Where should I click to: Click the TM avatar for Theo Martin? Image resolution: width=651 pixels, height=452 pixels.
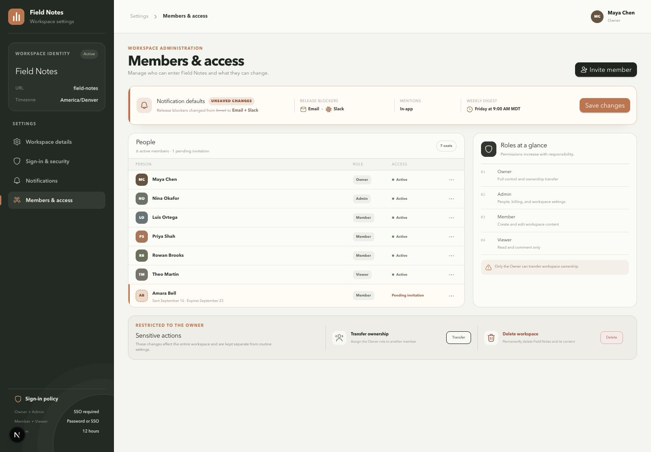pos(142,274)
